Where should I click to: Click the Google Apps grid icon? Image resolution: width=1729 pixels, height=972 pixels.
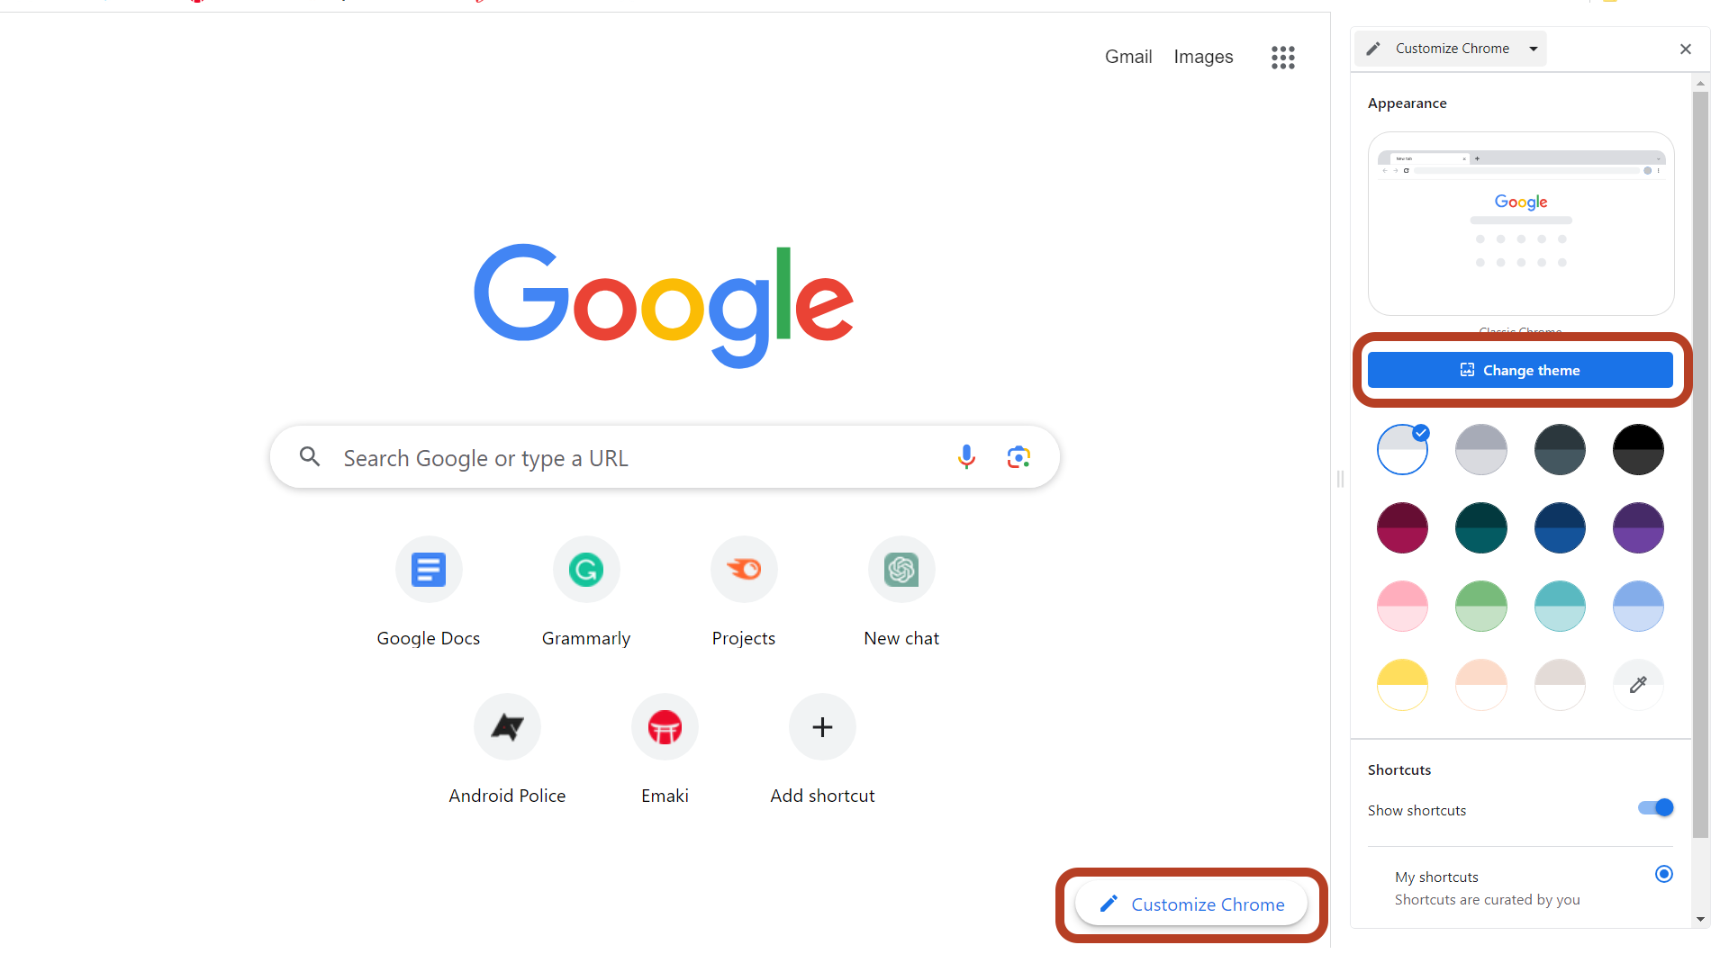[1281, 57]
